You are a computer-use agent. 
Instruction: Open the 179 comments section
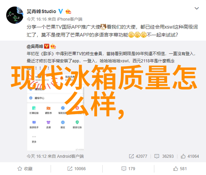128,169
